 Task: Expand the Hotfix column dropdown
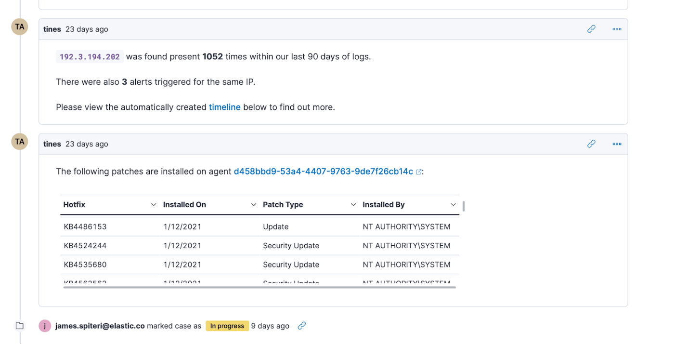coord(154,205)
